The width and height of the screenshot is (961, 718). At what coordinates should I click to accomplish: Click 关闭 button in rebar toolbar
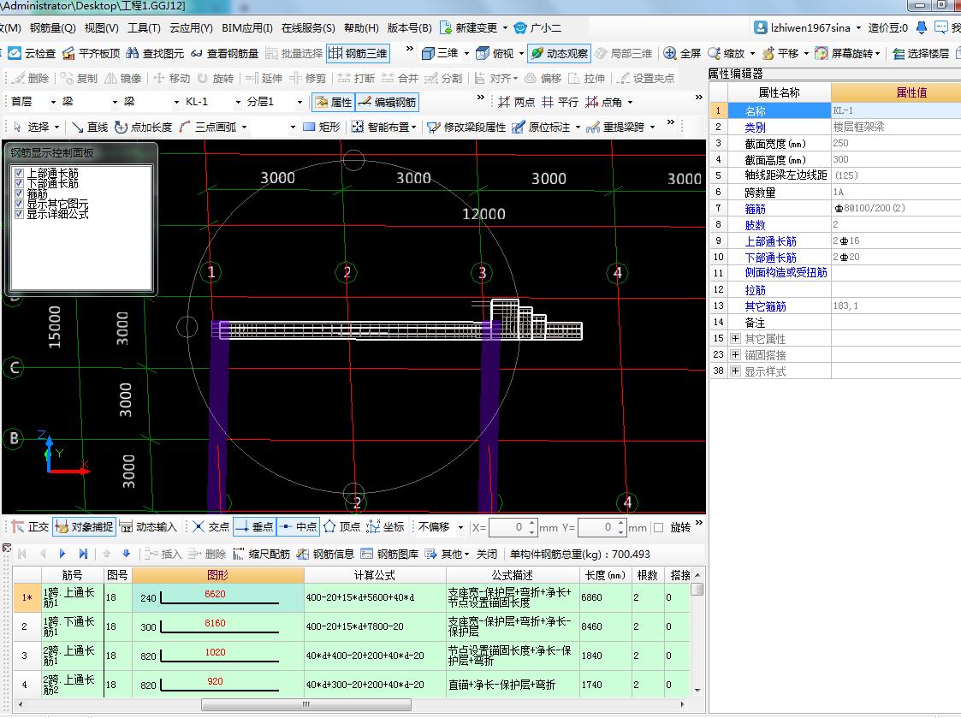(487, 555)
